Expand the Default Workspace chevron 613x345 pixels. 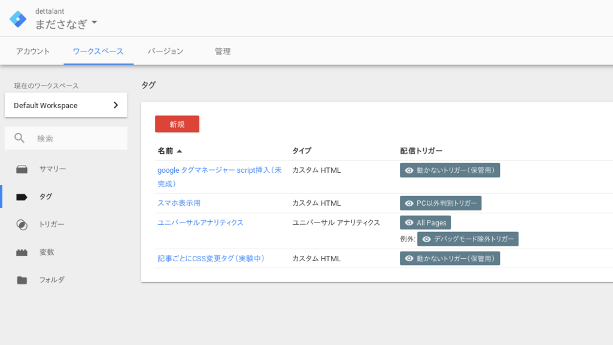pos(116,105)
